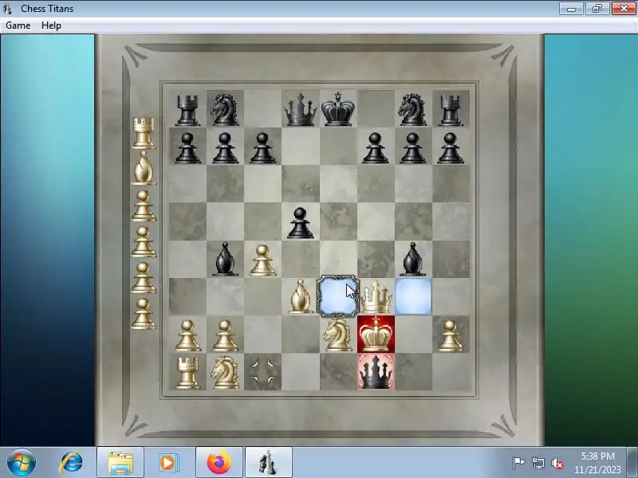Click the black rook on h8

(450, 111)
